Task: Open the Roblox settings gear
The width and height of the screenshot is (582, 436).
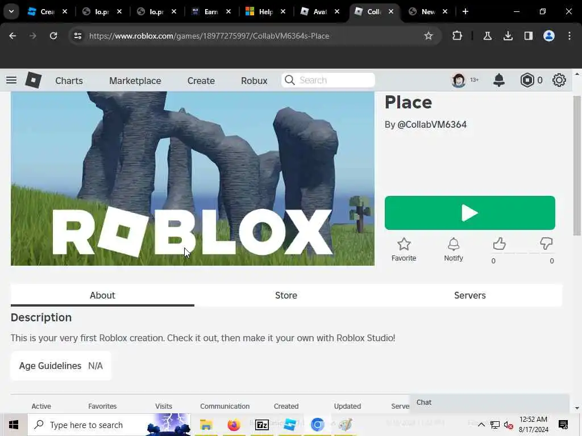Action: [x=559, y=80]
